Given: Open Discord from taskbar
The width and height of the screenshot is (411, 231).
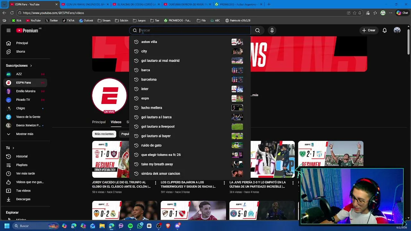Looking at the screenshot, I should tap(178, 226).
